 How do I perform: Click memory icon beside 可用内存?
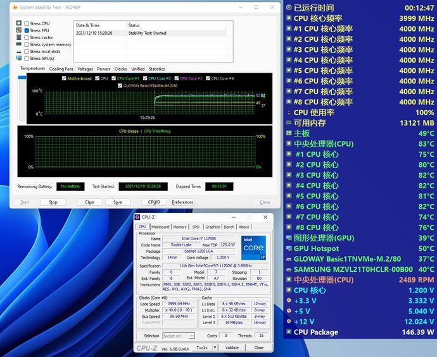(x=289, y=123)
